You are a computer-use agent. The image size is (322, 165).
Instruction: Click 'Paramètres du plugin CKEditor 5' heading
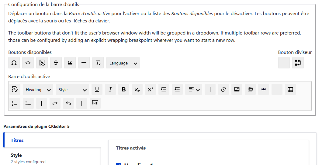(x=36, y=126)
